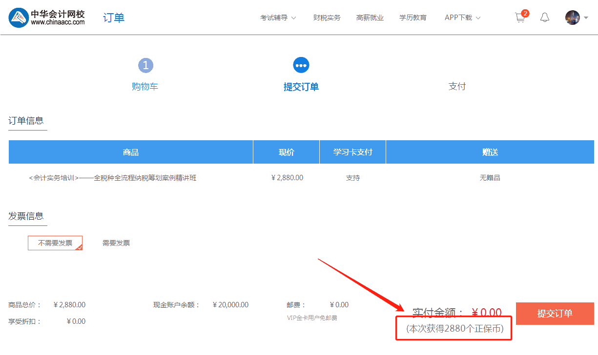
Task: Click the 提交订单 submit button
Action: [x=555, y=314]
